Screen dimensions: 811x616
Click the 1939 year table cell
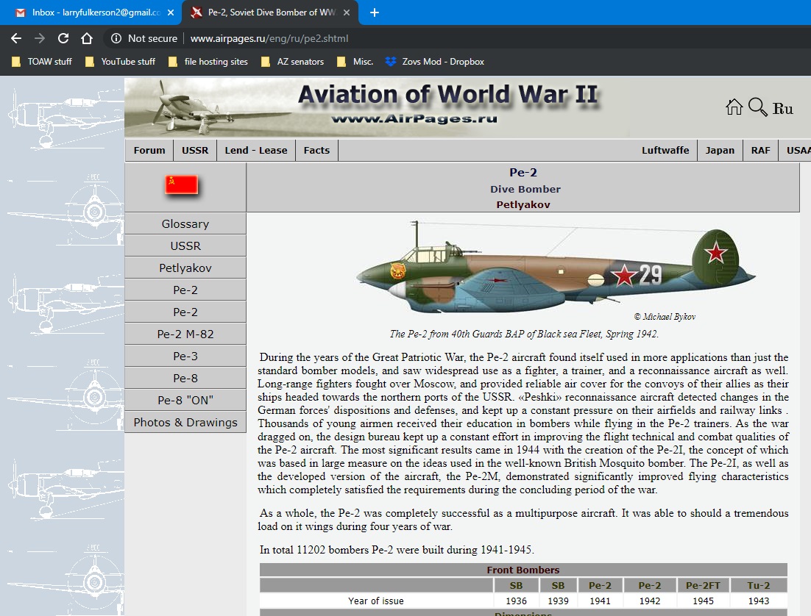pos(558,601)
